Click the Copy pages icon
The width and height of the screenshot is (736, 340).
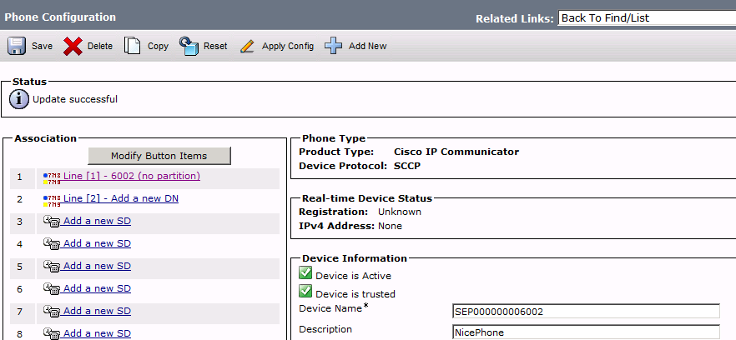pyautogui.click(x=133, y=46)
